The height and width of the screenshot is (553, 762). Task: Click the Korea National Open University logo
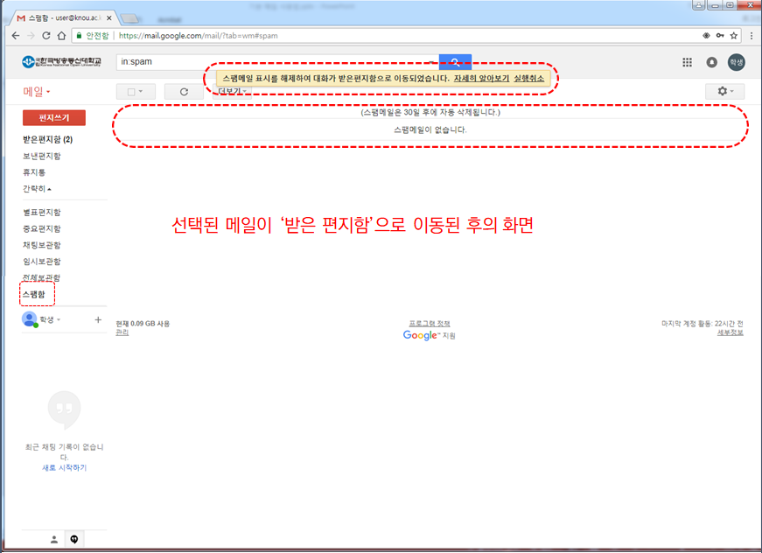click(x=61, y=62)
